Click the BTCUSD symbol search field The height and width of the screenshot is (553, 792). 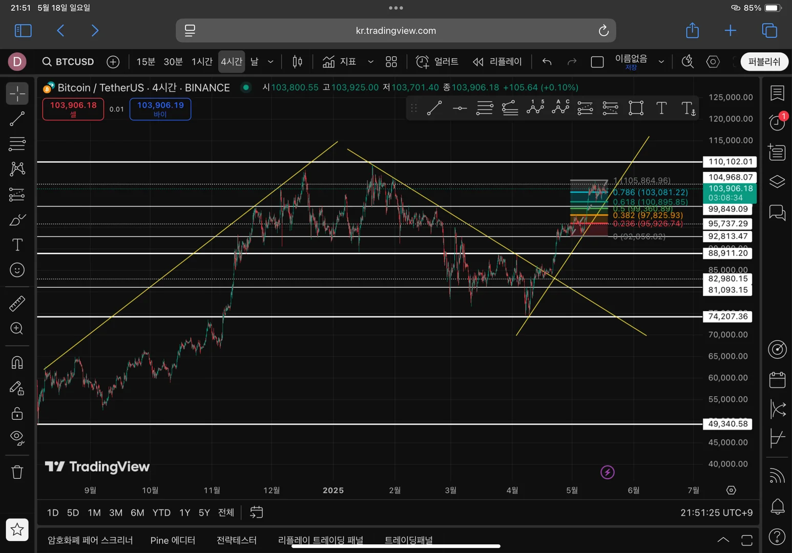click(x=69, y=62)
